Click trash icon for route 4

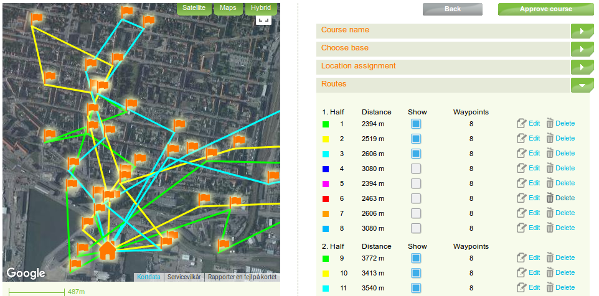click(x=550, y=169)
